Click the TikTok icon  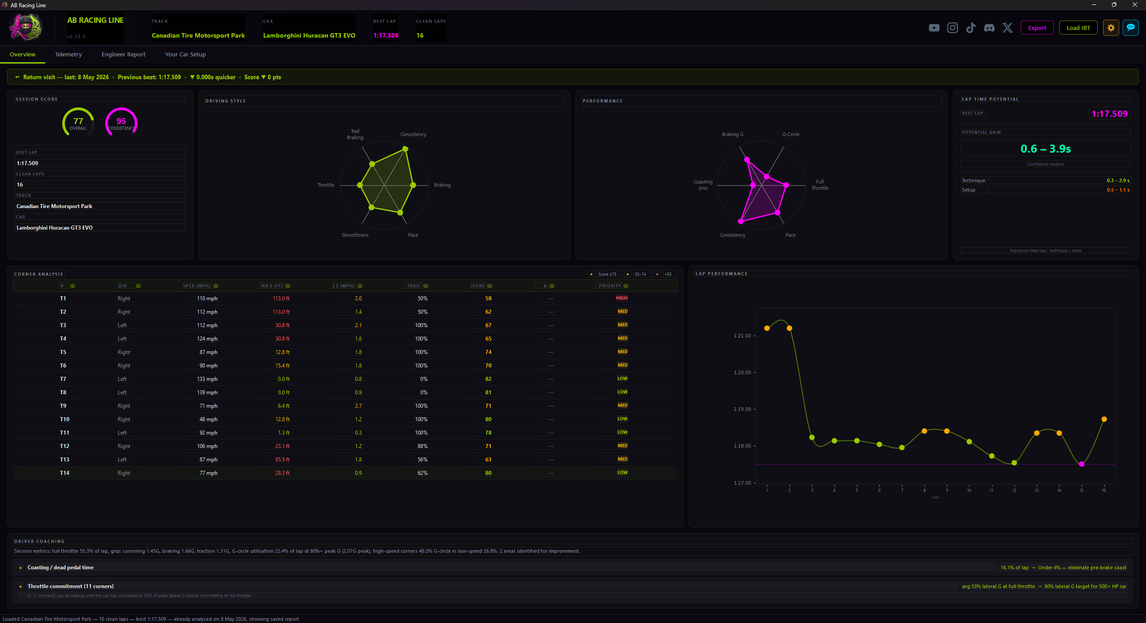click(971, 28)
